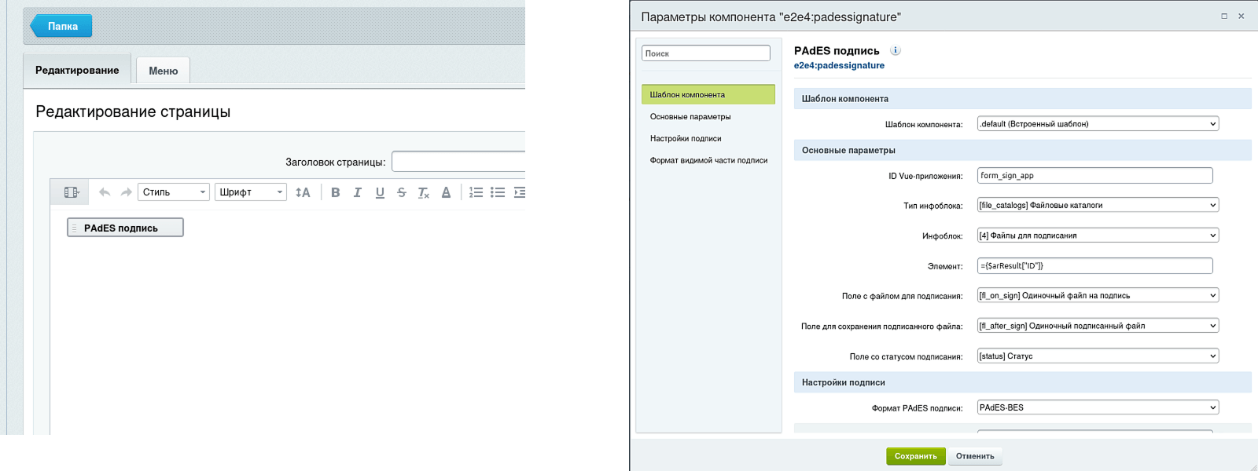Click the components panel icon in editor toolbar
The height and width of the screenshot is (471, 1258).
click(x=71, y=192)
